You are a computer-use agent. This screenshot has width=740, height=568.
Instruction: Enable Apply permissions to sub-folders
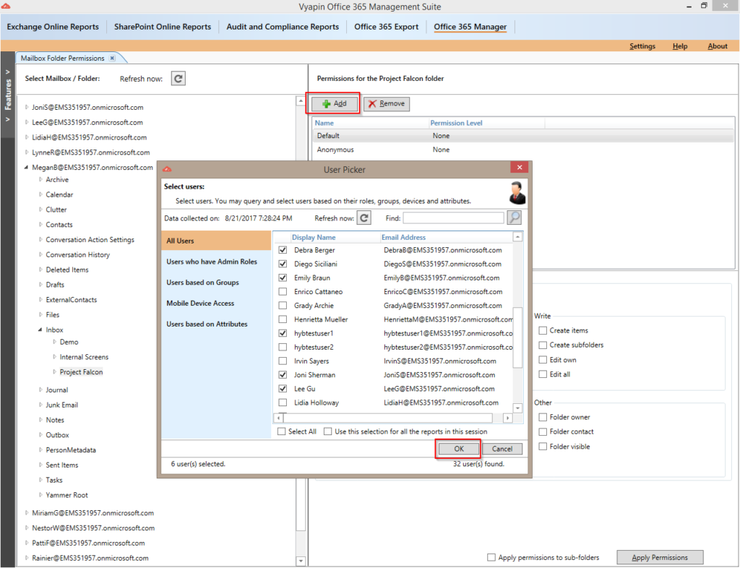click(x=491, y=557)
